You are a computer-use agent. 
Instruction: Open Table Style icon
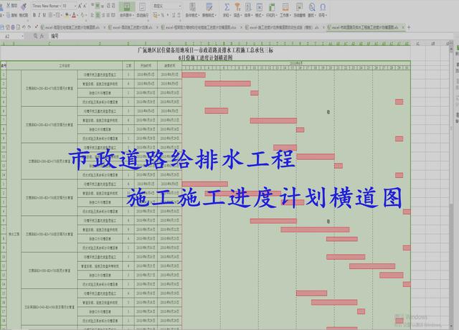pyautogui.click(x=209, y=7)
